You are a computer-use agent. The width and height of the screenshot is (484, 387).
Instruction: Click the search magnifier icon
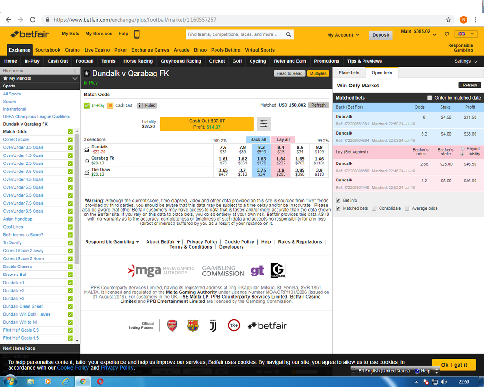[288, 34]
